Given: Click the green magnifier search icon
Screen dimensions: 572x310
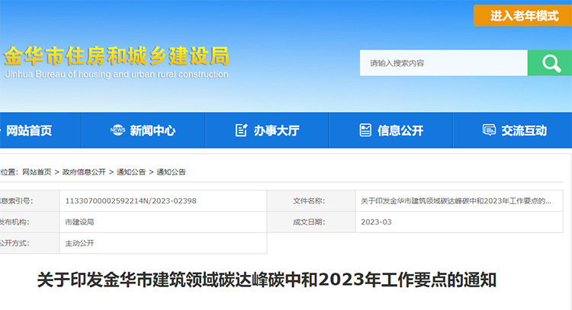Looking at the screenshot, I should [549, 63].
